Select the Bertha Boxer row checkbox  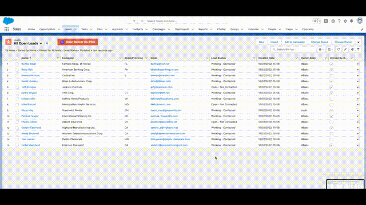(x=17, y=64)
